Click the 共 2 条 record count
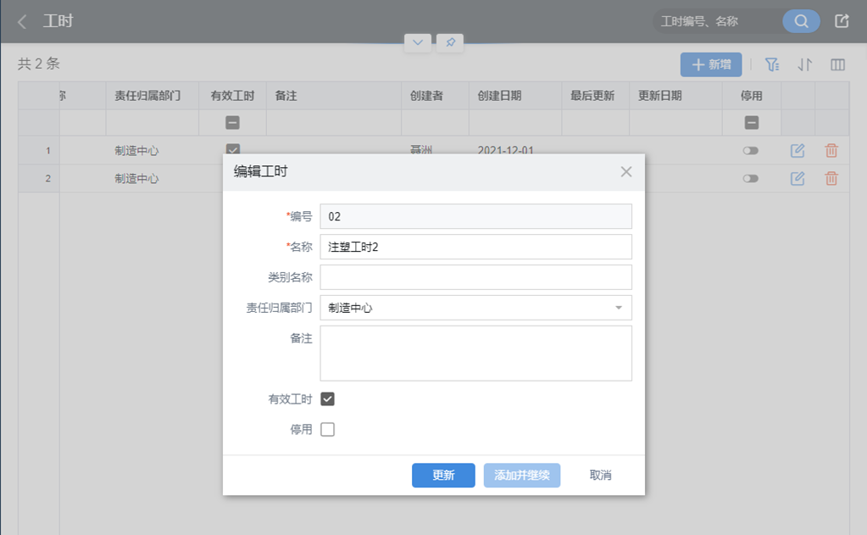 (x=39, y=64)
